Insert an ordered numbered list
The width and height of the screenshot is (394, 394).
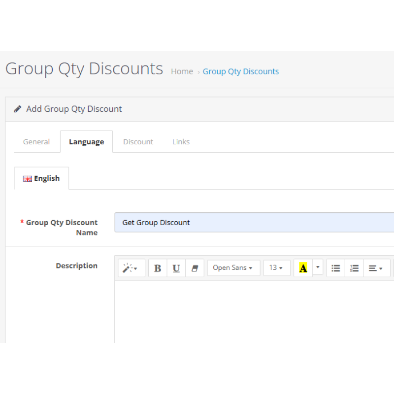354,268
